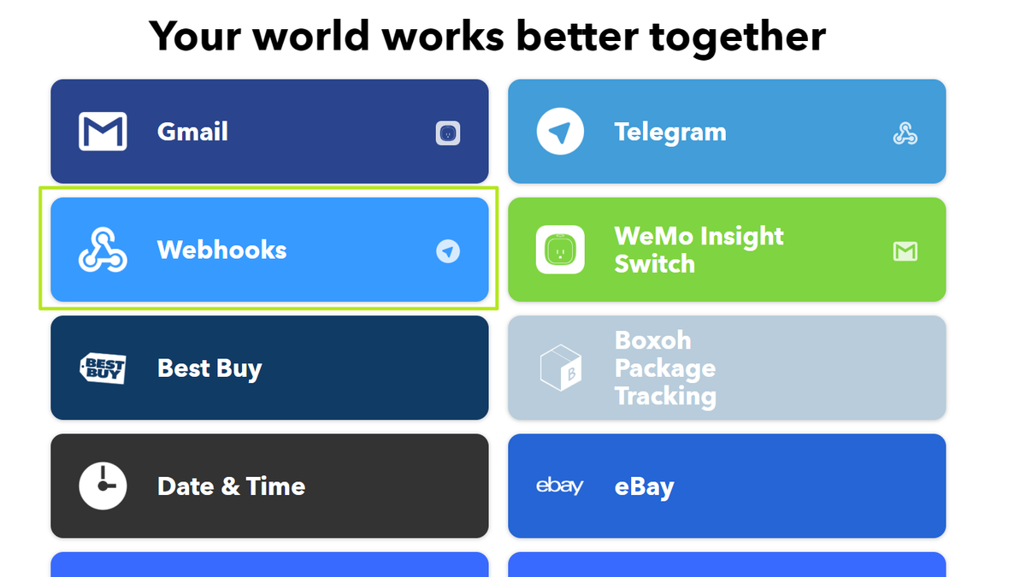Open the eBay service name text
The image size is (1026, 577).
point(644,486)
